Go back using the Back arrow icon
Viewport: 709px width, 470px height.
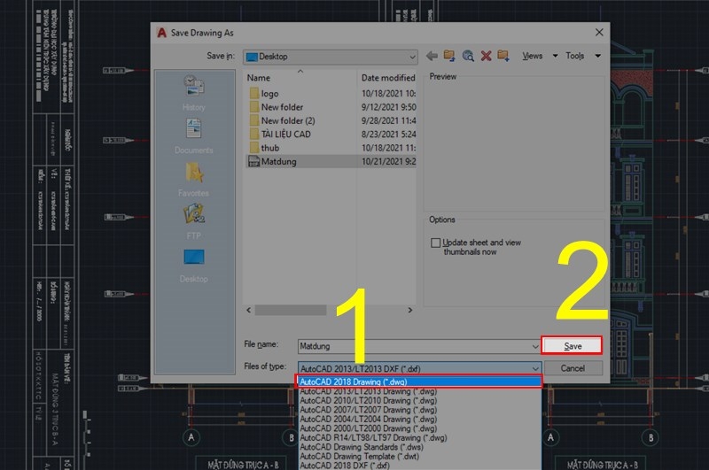[432, 56]
